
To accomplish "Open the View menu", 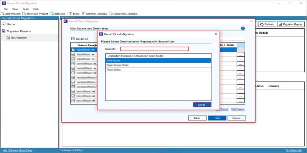I will (15, 9).
